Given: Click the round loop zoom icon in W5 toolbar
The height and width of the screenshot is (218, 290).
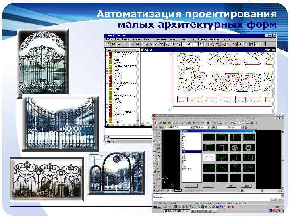Looking at the screenshot, I should click(178, 44).
